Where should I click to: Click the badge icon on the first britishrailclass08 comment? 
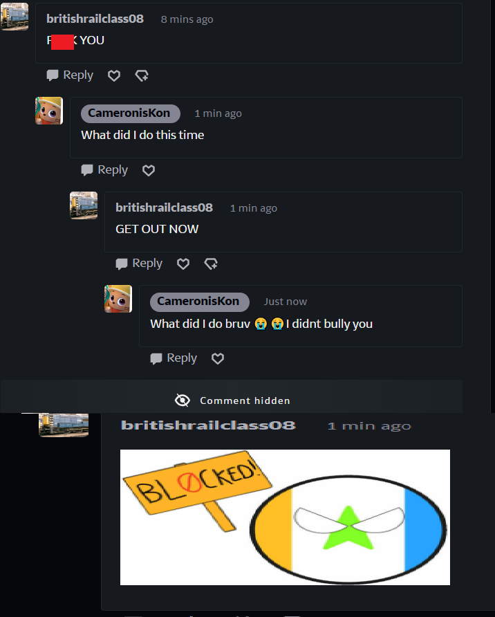(x=142, y=75)
